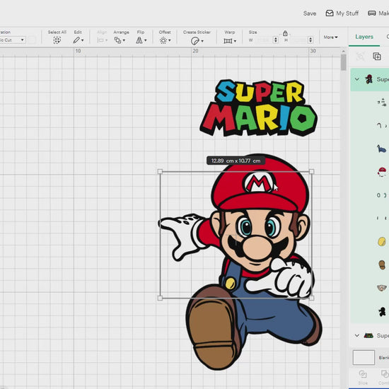Click the bottom-left selection resize handle
The height and width of the screenshot is (389, 389).
pyautogui.click(x=160, y=298)
